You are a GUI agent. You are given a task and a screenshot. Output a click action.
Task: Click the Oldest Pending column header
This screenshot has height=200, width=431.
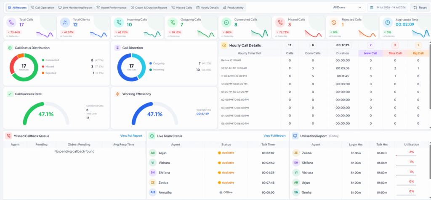79,144
